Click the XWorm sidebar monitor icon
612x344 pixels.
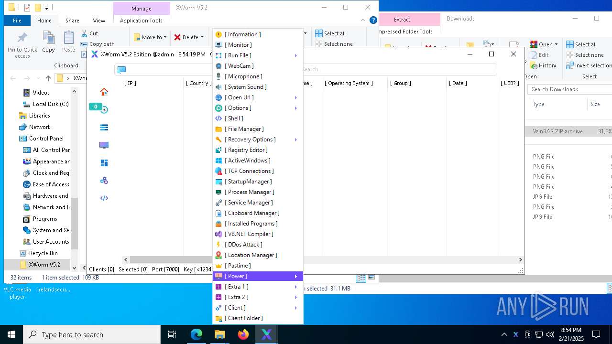[x=104, y=145]
